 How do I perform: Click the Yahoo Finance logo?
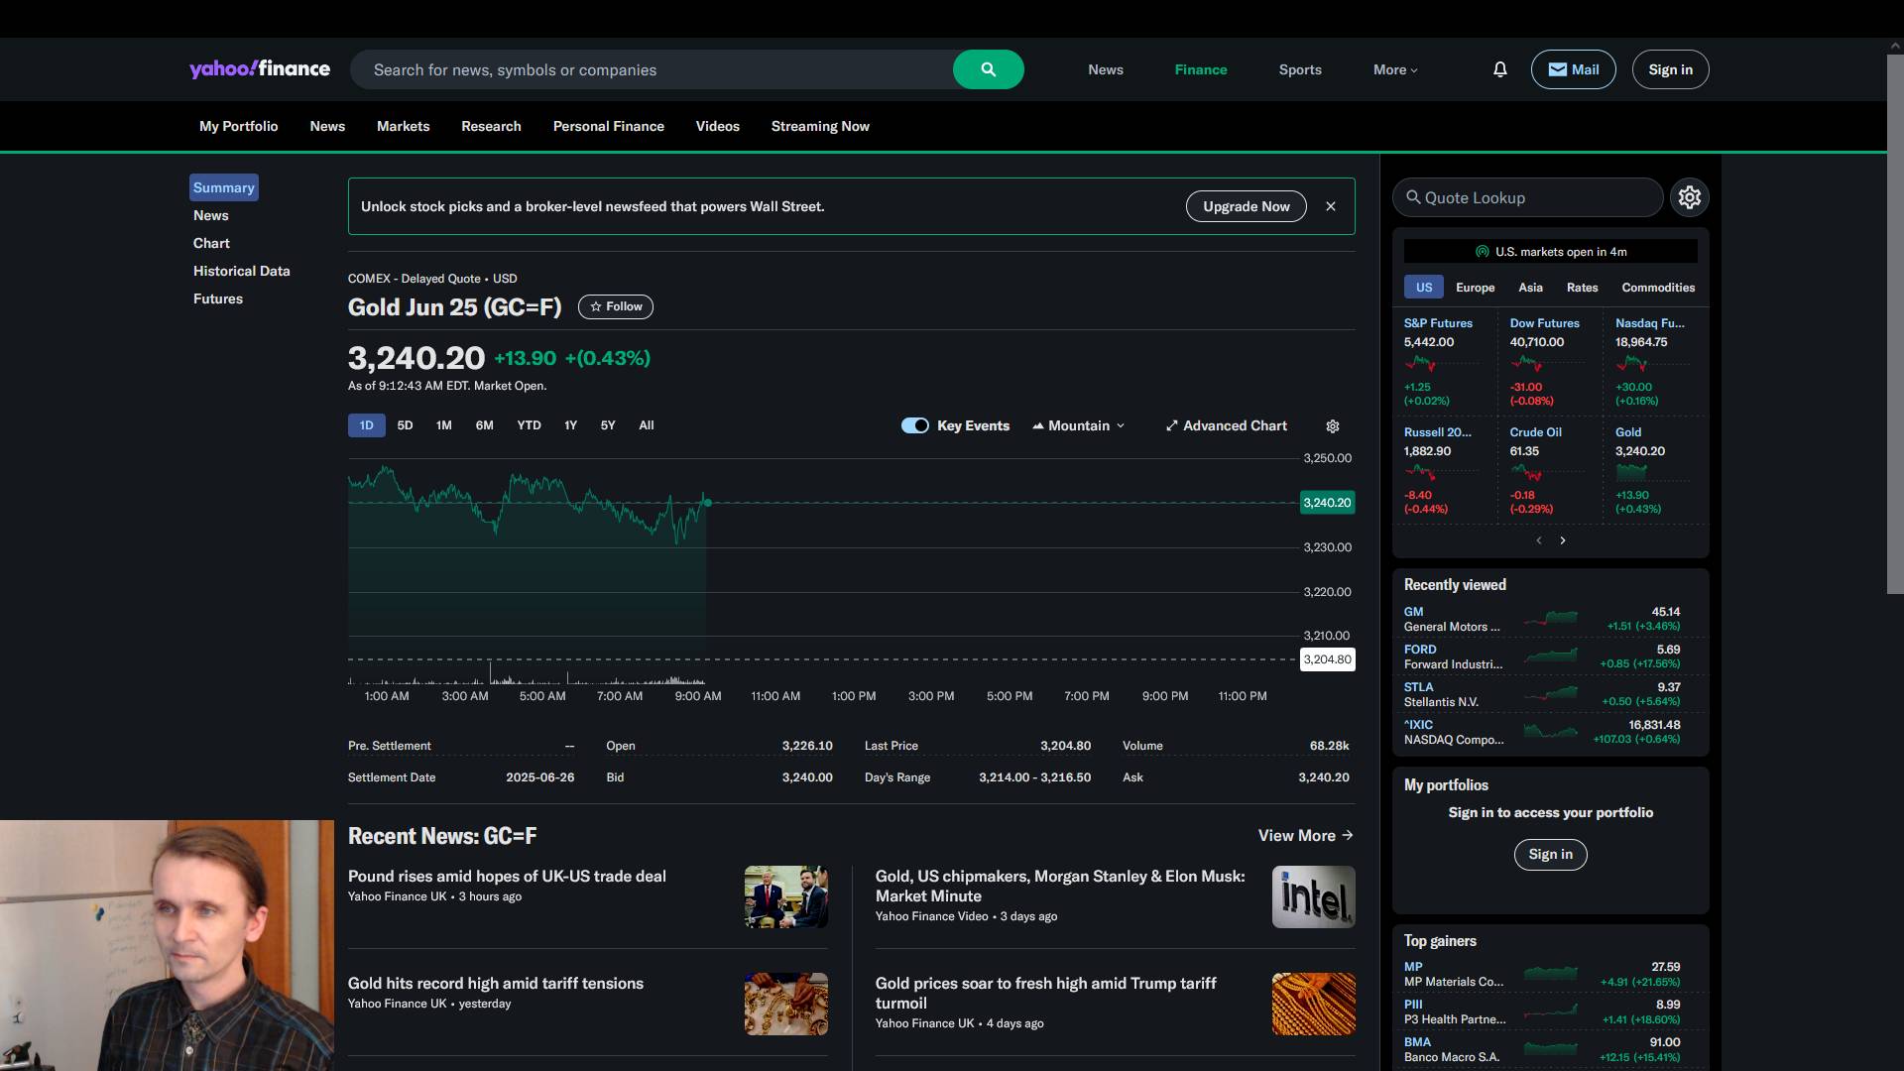[260, 68]
